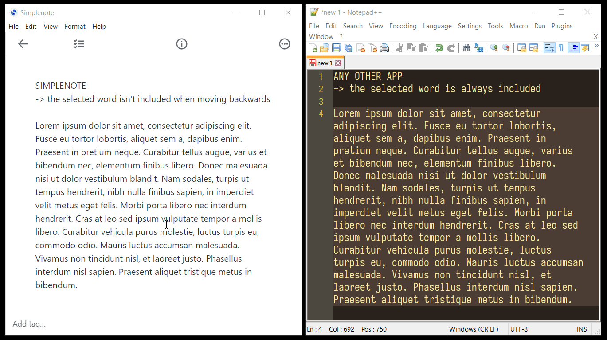Screen dimensions: 607x340
Task: Click the Add tag field in Simplenote
Action: [x=29, y=324]
